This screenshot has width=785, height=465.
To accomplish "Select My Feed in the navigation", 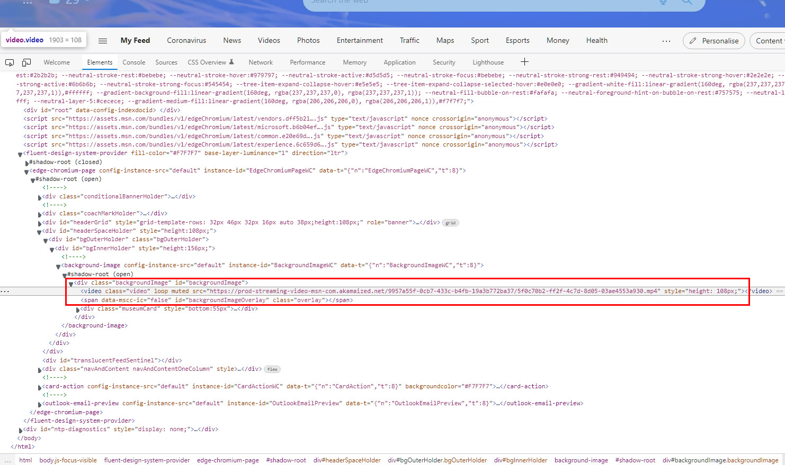I will tap(135, 40).
